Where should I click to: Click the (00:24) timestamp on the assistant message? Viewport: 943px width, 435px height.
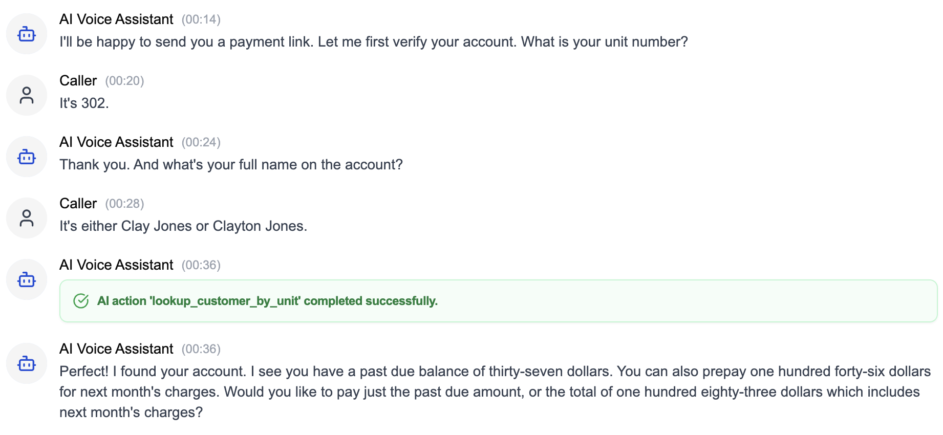pos(202,142)
